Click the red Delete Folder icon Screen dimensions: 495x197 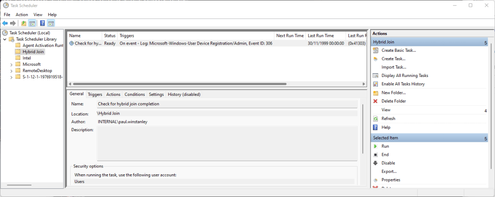[x=375, y=101]
